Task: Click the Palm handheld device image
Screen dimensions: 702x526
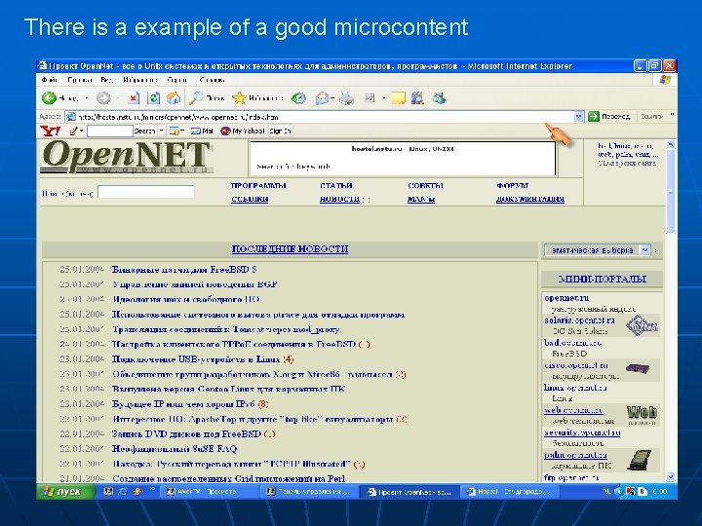Action: 639,460
